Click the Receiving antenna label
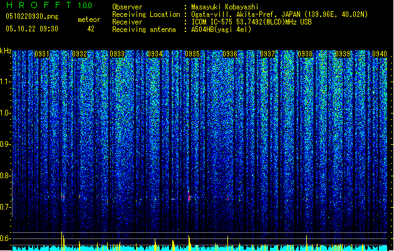The width and height of the screenshot is (394, 251). [x=144, y=29]
